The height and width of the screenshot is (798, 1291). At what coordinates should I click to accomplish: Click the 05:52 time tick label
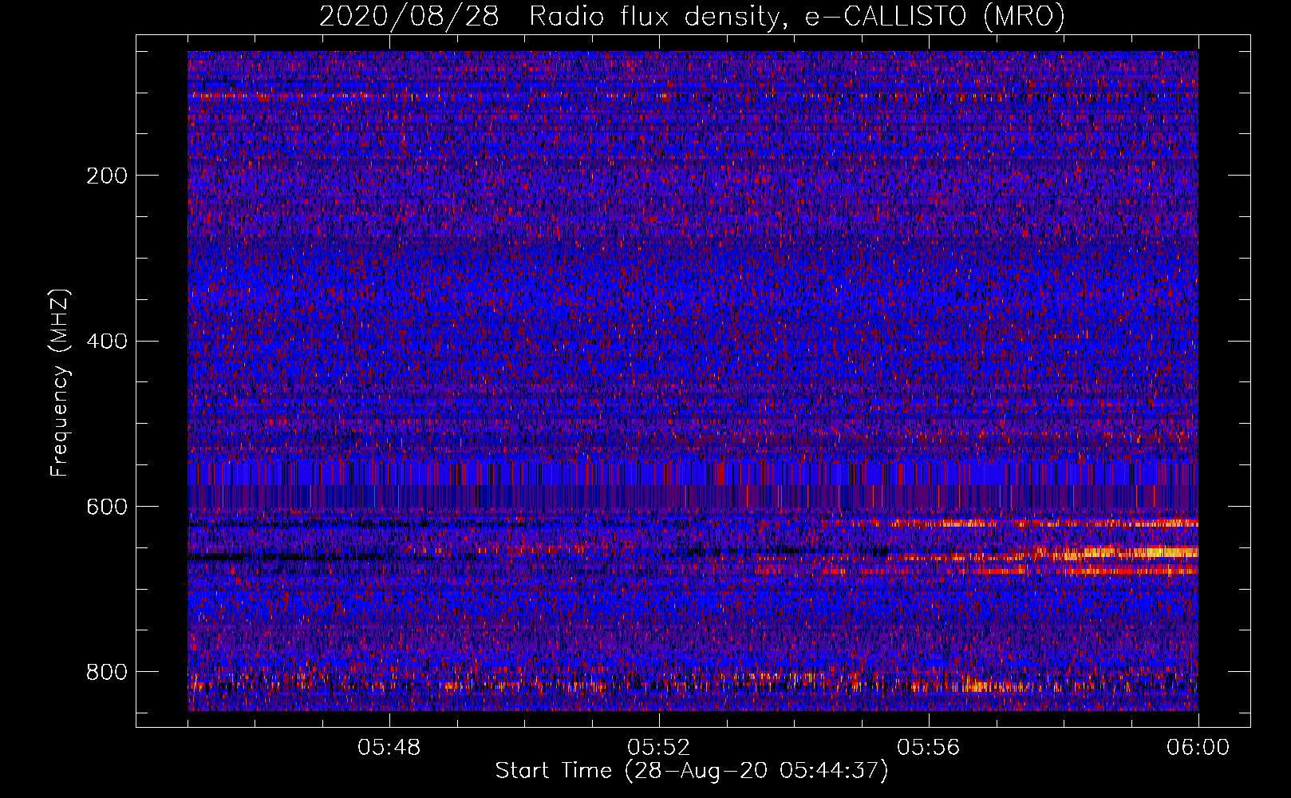[658, 748]
